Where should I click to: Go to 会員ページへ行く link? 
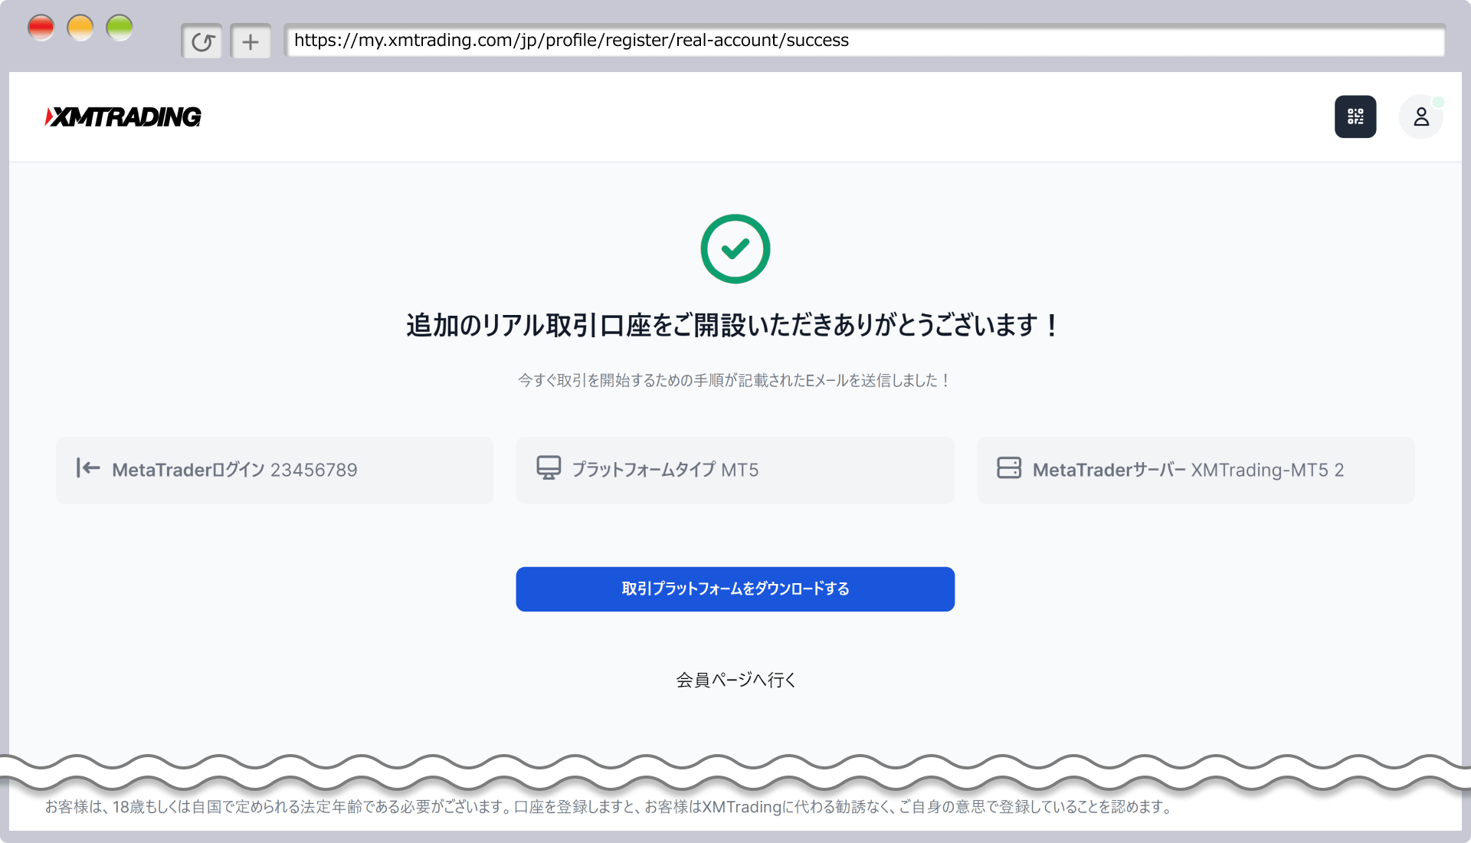[735, 680]
